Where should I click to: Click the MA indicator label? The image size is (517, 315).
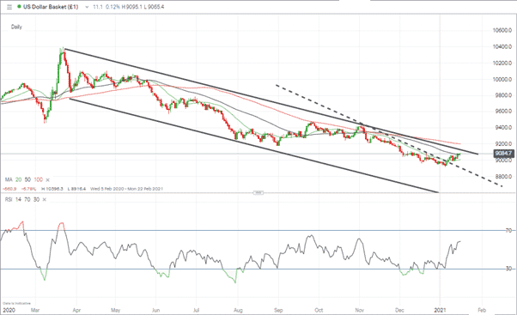9,179
